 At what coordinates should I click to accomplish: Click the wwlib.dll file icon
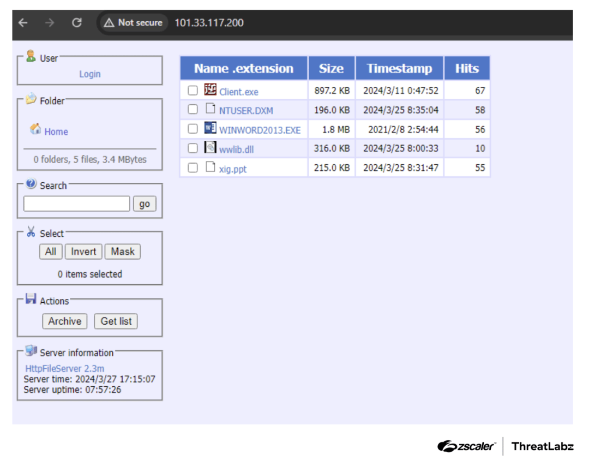[211, 147]
